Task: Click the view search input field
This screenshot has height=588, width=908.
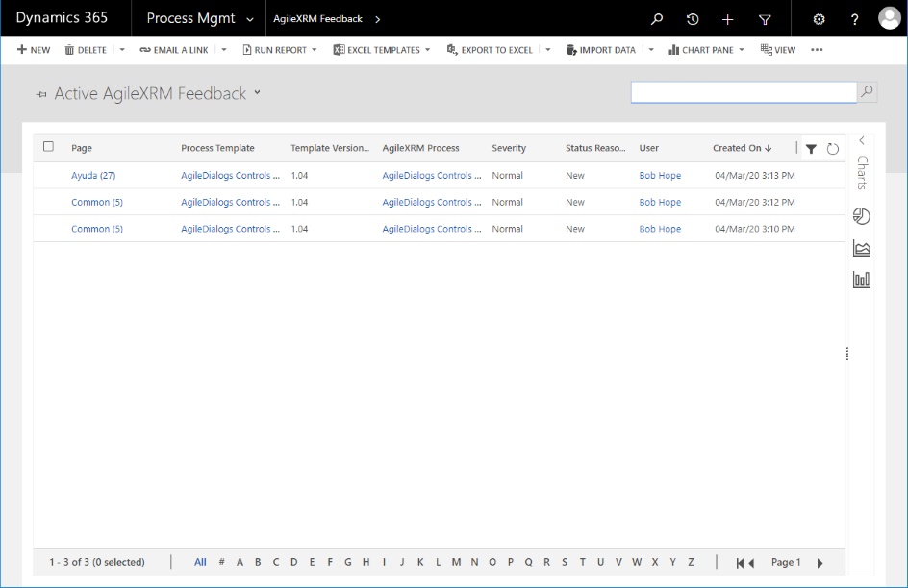Action: click(x=744, y=92)
